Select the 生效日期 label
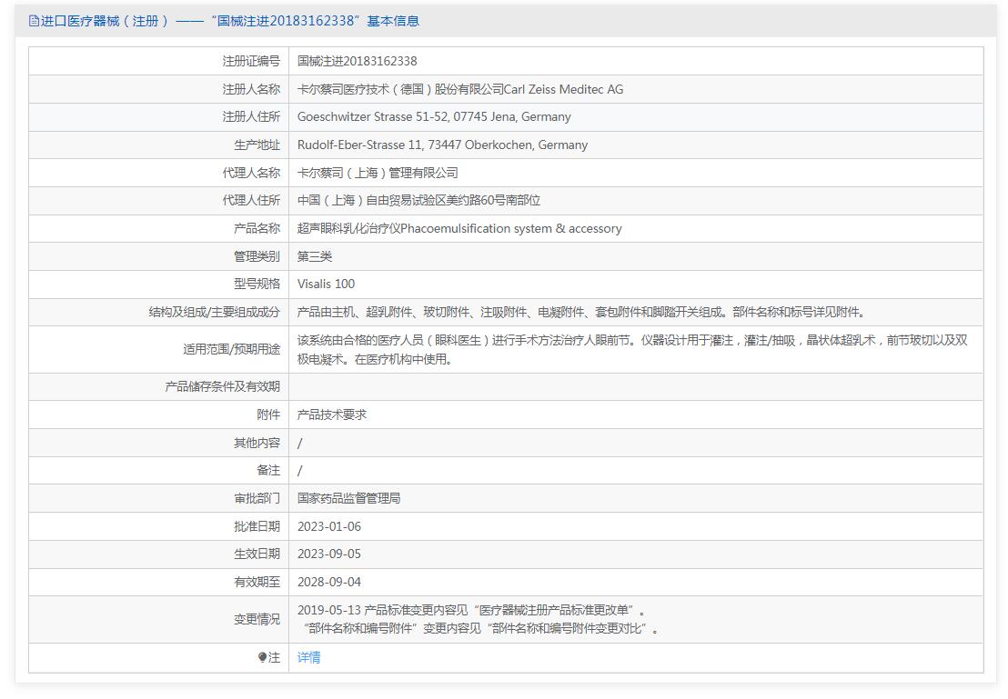 [x=257, y=554]
